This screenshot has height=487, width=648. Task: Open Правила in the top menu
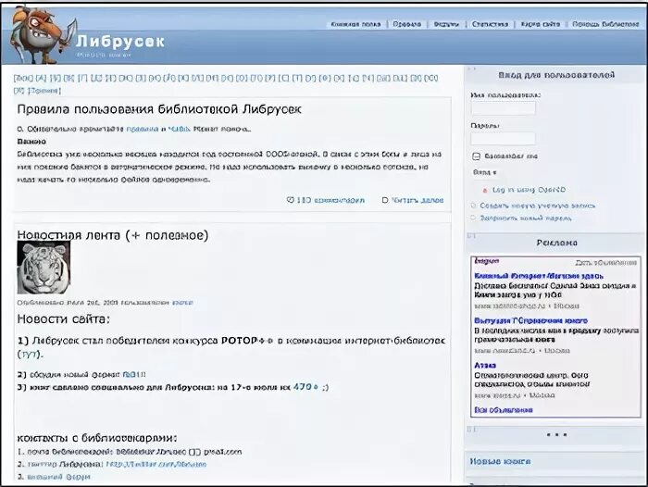coord(406,24)
